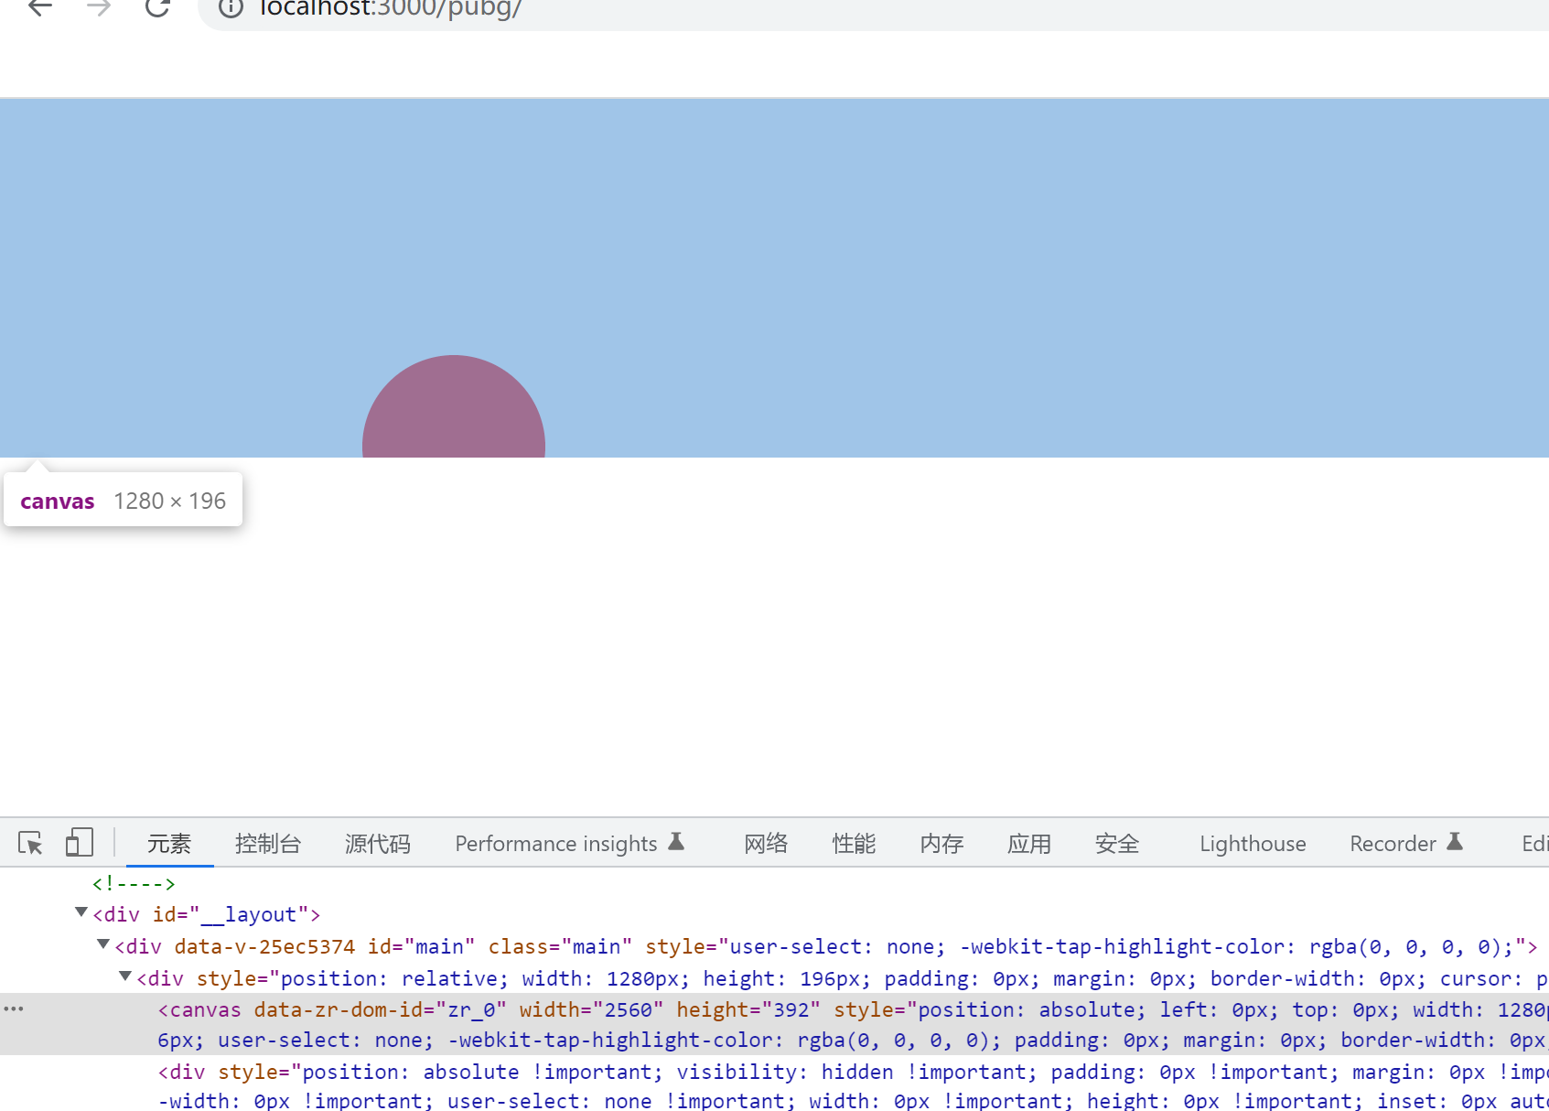Switch to the 网络 network panel
Screen dimensions: 1549x1111
tap(766, 843)
